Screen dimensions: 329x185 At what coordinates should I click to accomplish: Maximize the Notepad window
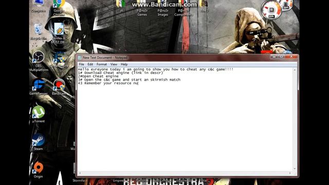click(281, 57)
